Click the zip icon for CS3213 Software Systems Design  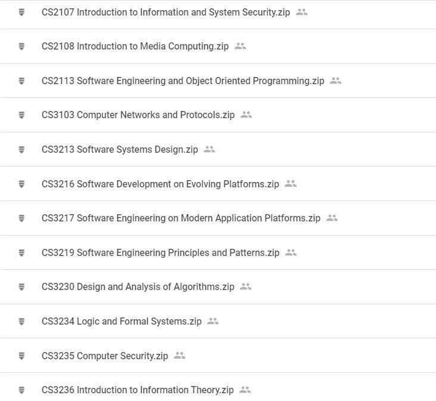tap(21, 149)
